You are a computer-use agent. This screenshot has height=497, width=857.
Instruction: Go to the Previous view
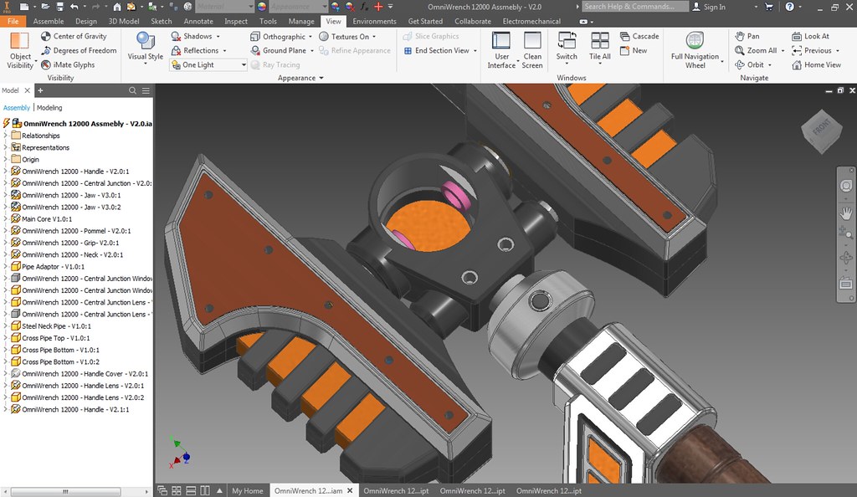[812, 50]
